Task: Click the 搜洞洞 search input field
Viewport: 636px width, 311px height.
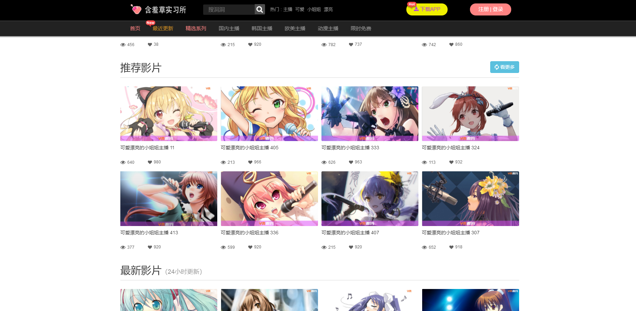Action: tap(229, 9)
